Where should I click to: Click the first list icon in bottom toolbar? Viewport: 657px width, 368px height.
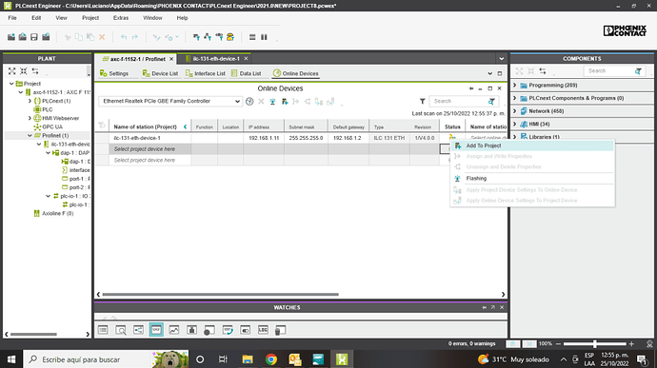(x=103, y=330)
